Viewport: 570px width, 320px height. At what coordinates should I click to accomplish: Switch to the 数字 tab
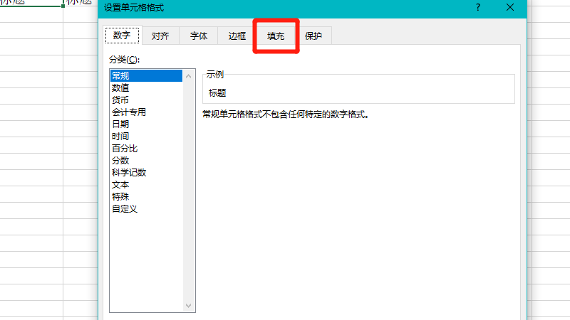pos(122,36)
